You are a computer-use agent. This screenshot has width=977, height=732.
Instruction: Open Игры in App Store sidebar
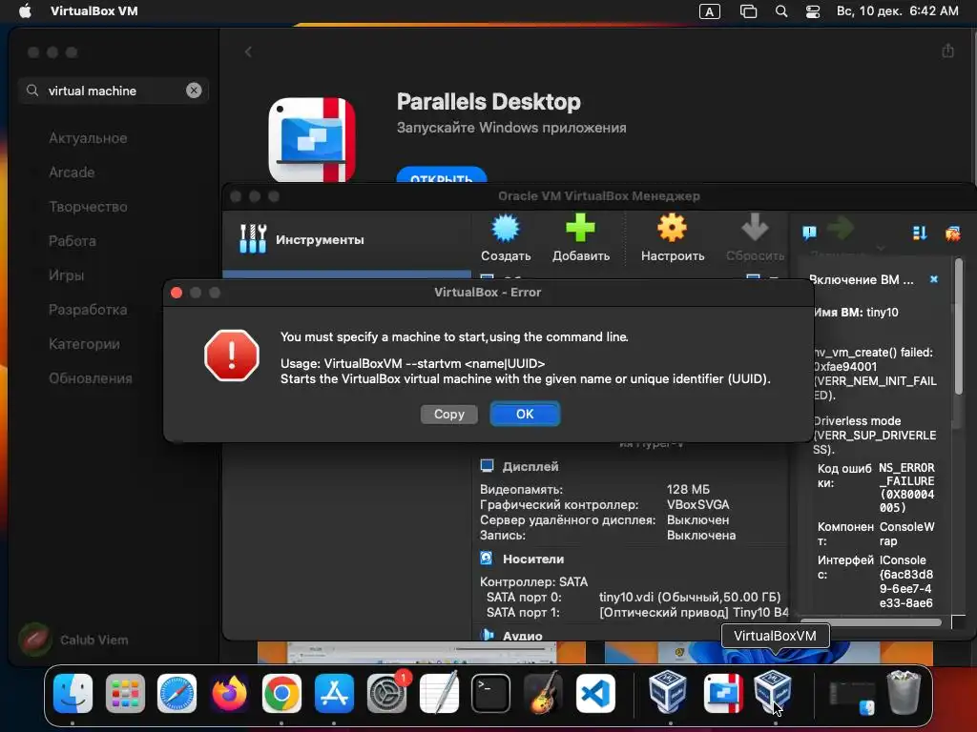(x=66, y=275)
